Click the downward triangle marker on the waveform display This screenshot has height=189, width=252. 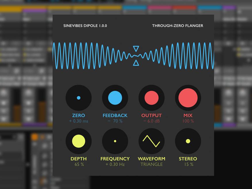136,49
